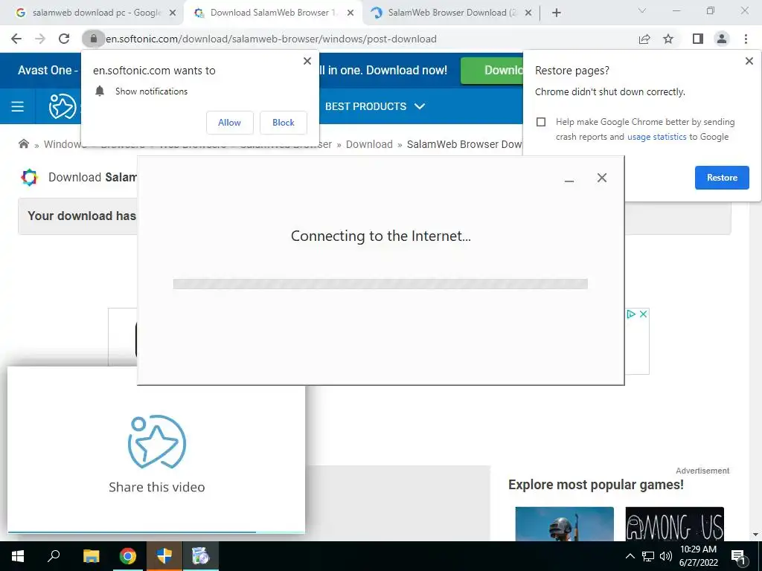The width and height of the screenshot is (762, 571).
Task: Open taskbar search magnifier
Action: (x=54, y=556)
